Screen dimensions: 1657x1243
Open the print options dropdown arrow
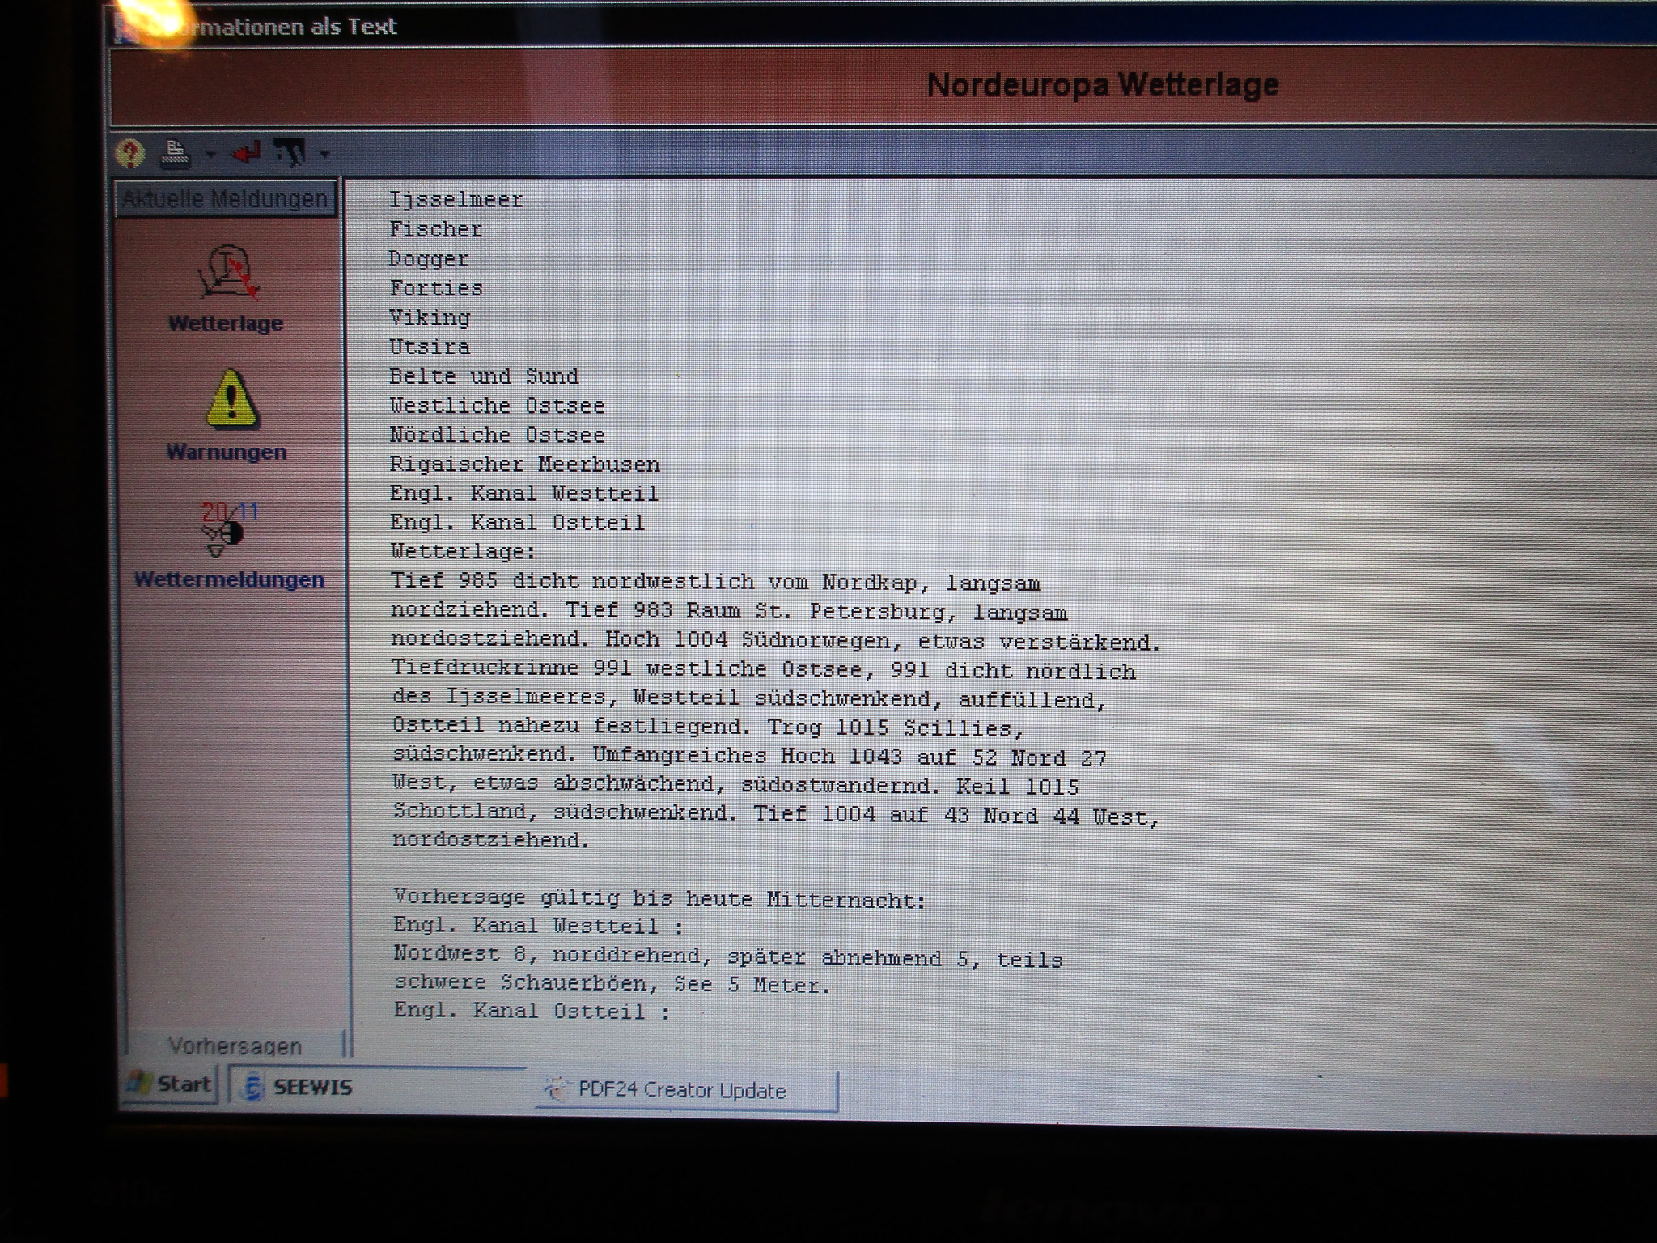[x=210, y=153]
